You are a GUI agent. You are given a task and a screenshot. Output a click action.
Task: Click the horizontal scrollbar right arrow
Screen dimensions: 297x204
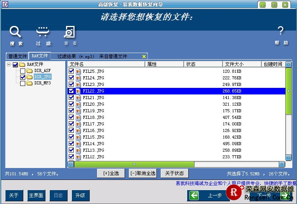point(281,164)
